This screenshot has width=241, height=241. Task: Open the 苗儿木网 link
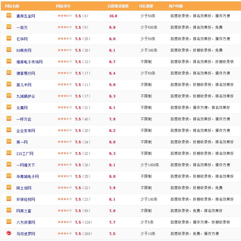tap(24, 85)
